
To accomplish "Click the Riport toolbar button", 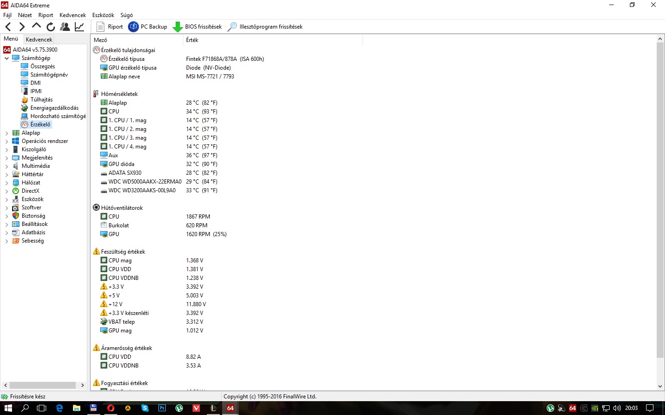I will click(x=109, y=27).
